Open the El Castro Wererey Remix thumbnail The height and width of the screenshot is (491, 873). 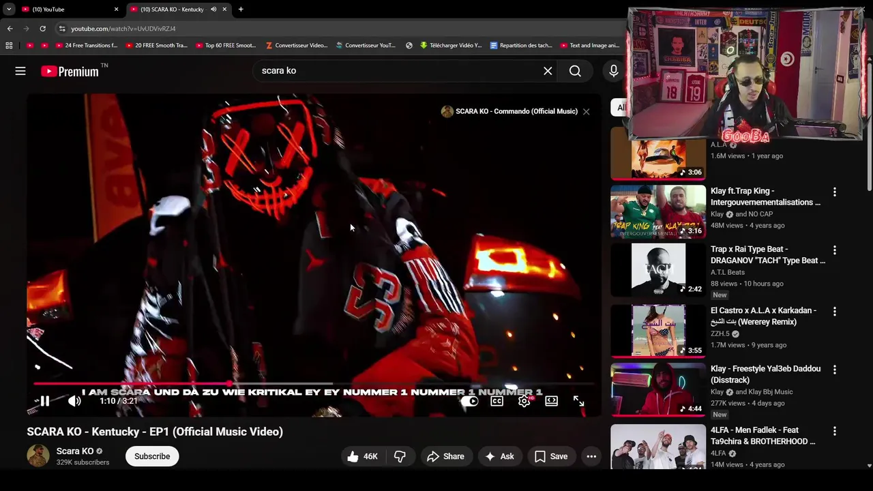[x=658, y=331]
